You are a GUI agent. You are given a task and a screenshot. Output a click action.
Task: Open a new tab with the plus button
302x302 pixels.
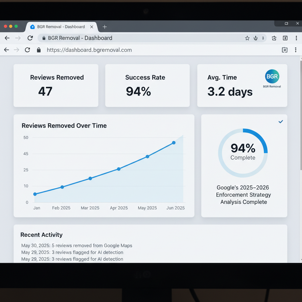(105, 27)
